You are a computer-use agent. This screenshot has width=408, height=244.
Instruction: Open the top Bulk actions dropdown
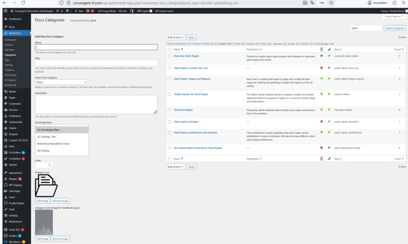point(175,37)
